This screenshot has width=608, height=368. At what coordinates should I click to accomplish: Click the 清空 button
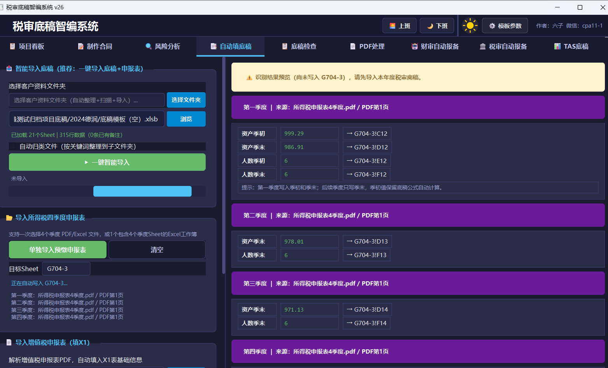[157, 250]
